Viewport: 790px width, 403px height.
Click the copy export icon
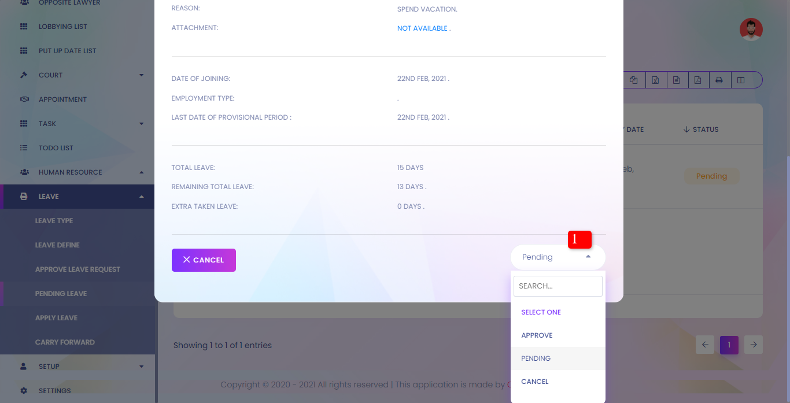point(634,80)
